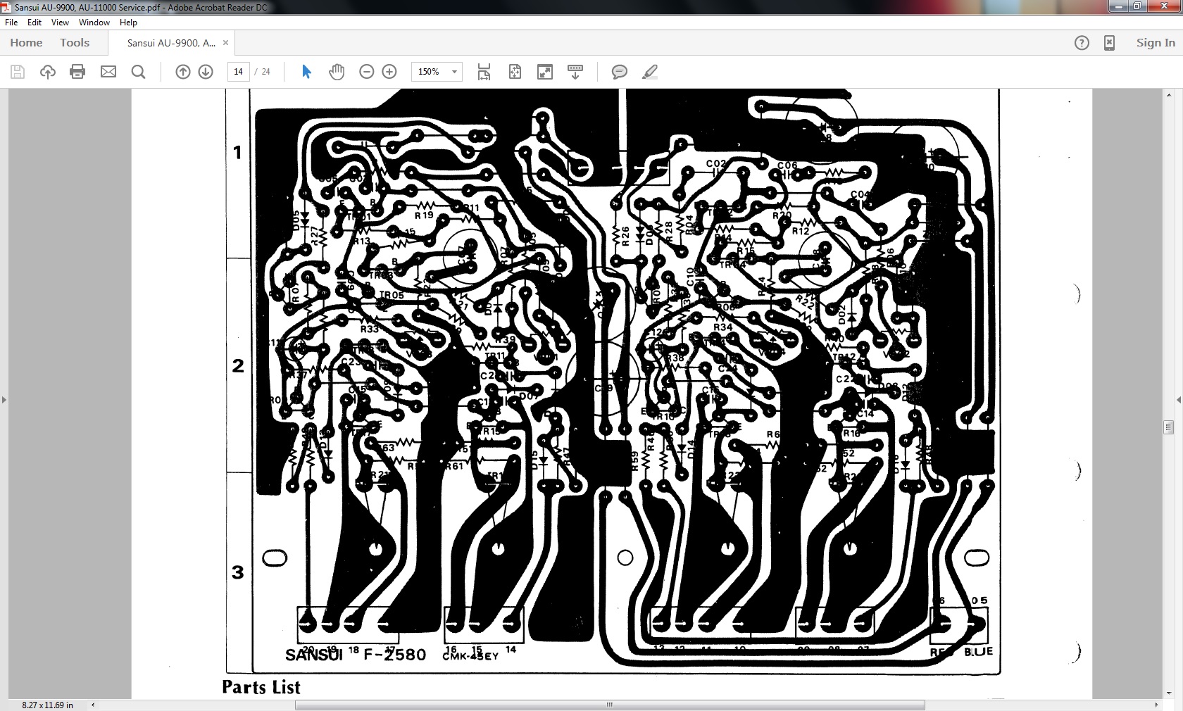The width and height of the screenshot is (1183, 711).
Task: Go to next page arrow icon
Action: (206, 72)
